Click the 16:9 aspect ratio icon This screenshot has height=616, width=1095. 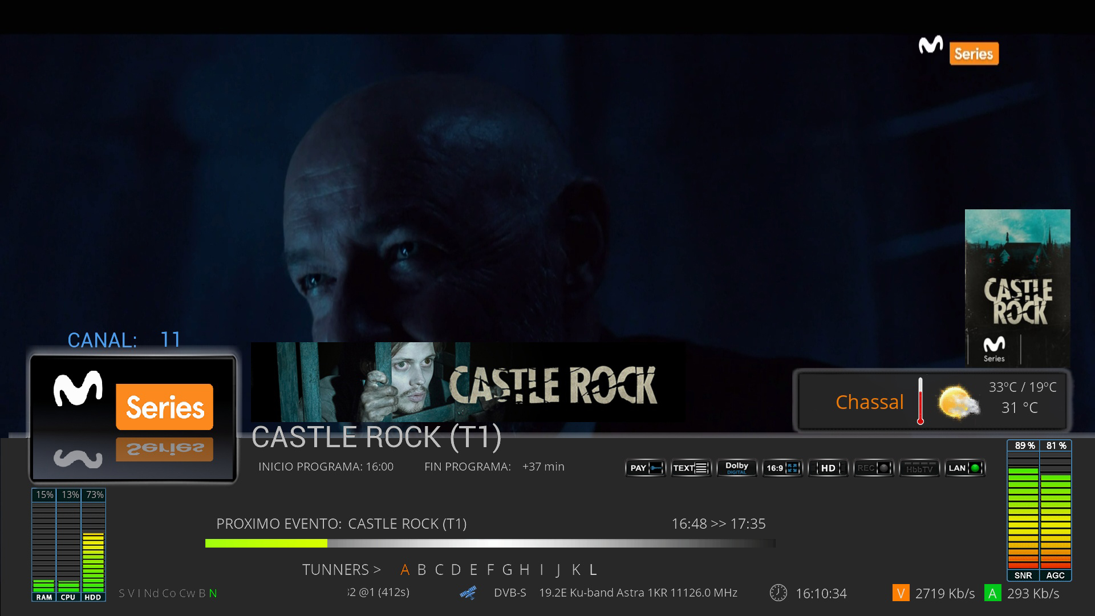coord(782,468)
